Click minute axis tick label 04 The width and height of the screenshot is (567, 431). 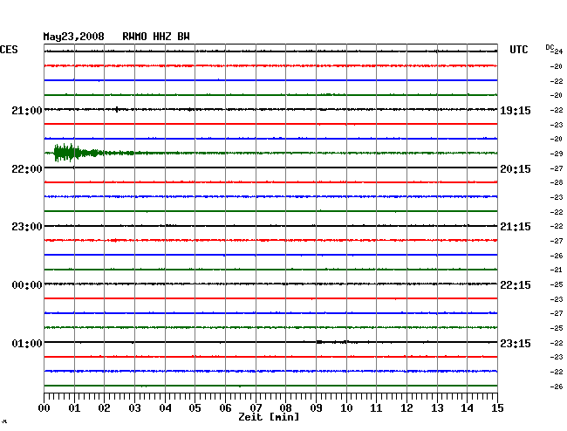pos(165,408)
